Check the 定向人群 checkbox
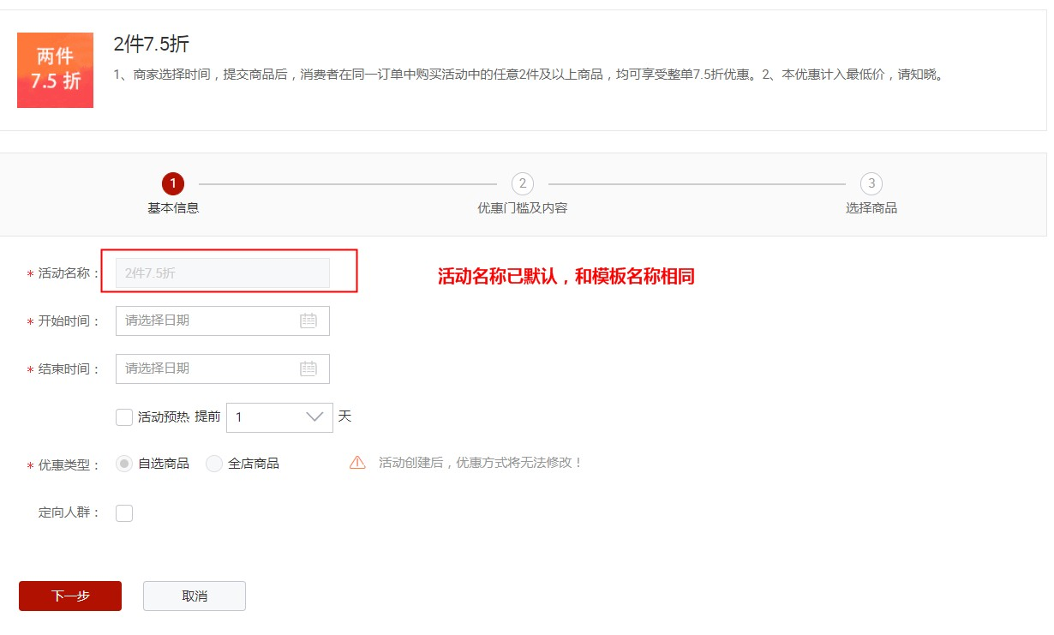The image size is (1054, 635). click(123, 512)
